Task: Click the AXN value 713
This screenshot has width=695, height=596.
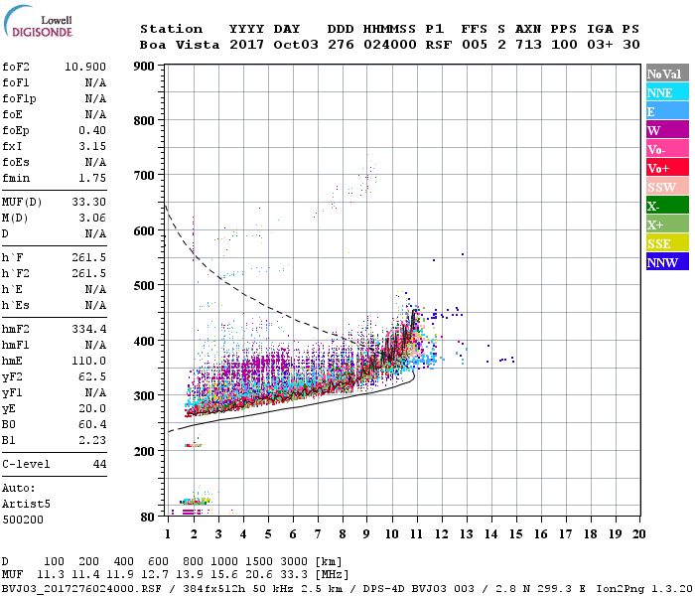Action: 528,45
